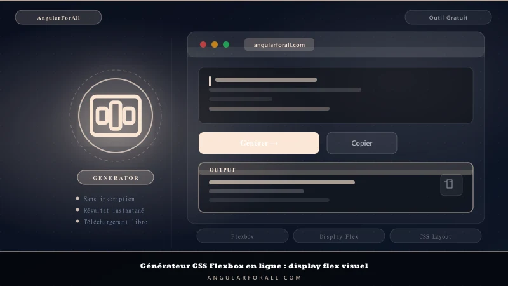Click the yellow window dot
Screen dimensions: 508x286
pyautogui.click(x=215, y=44)
